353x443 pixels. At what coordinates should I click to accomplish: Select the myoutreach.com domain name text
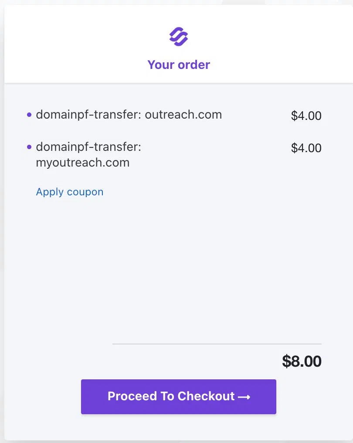pos(83,163)
